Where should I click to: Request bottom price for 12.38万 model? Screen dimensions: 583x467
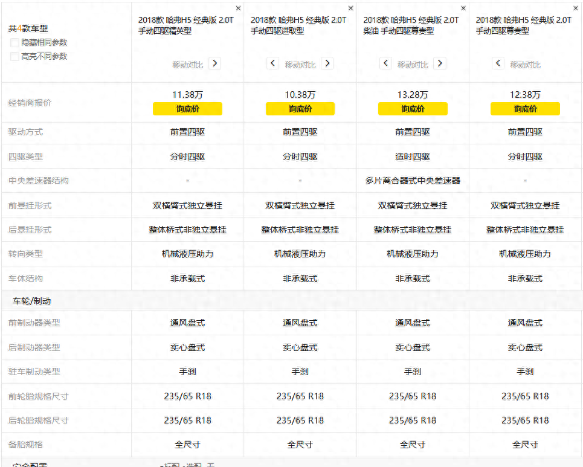pyautogui.click(x=525, y=109)
